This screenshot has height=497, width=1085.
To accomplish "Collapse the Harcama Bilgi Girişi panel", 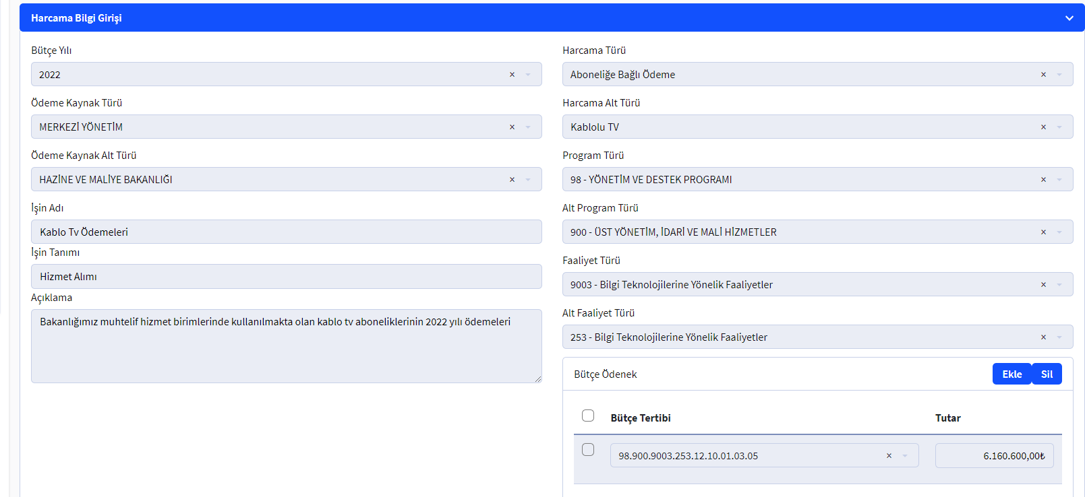I will 1069,18.
